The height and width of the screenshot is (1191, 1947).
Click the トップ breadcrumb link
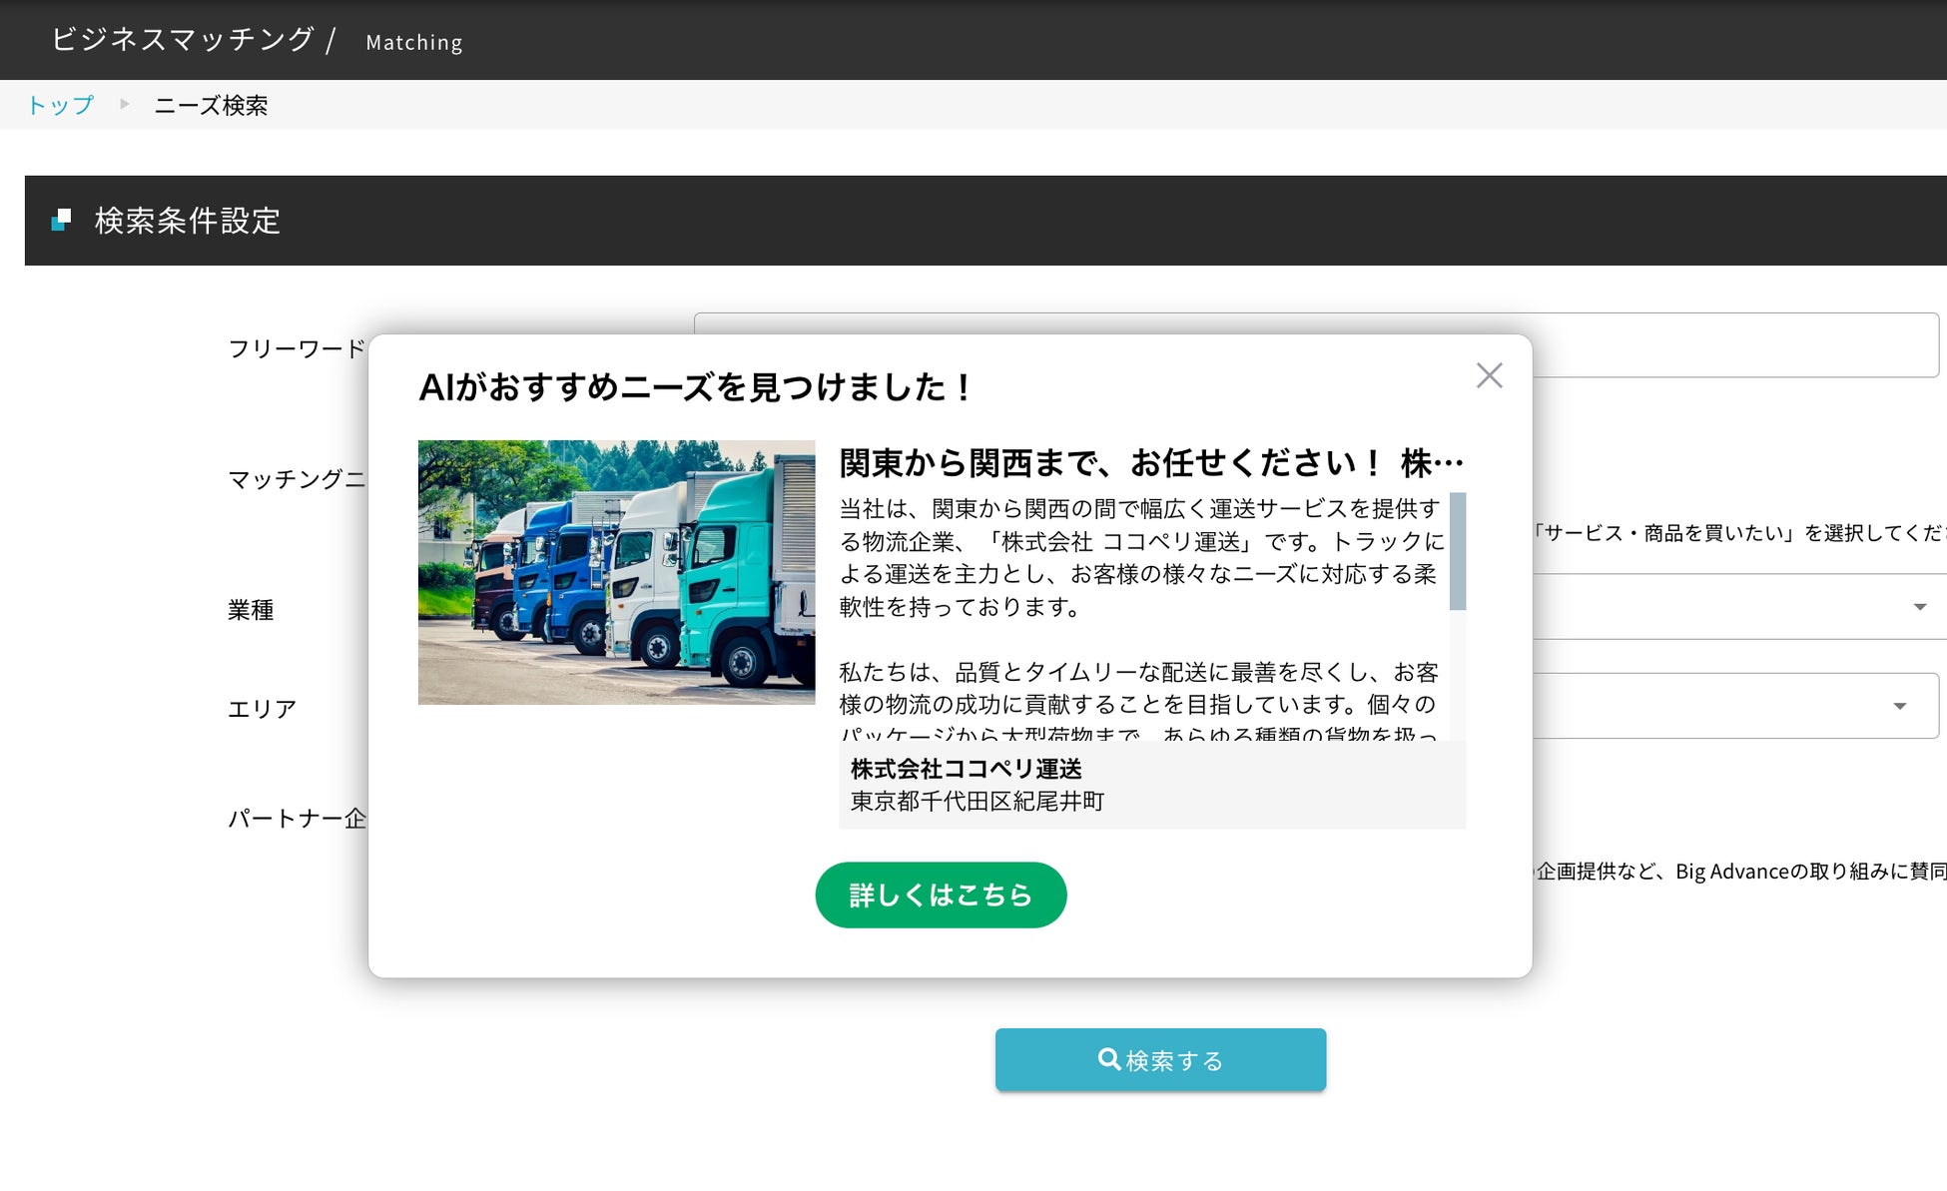60,105
